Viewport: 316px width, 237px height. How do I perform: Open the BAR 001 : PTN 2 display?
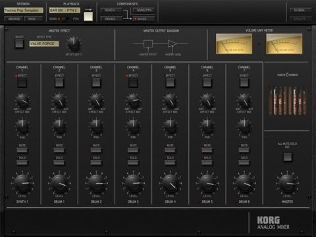click(65, 11)
